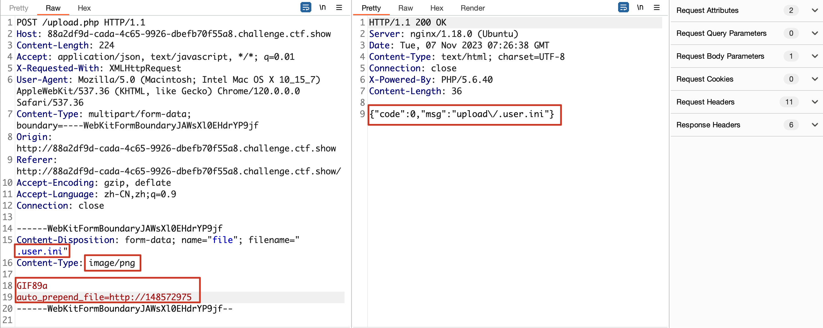Expand Request Attributes section chevron
Image resolution: width=823 pixels, height=328 pixels.
[x=815, y=10]
